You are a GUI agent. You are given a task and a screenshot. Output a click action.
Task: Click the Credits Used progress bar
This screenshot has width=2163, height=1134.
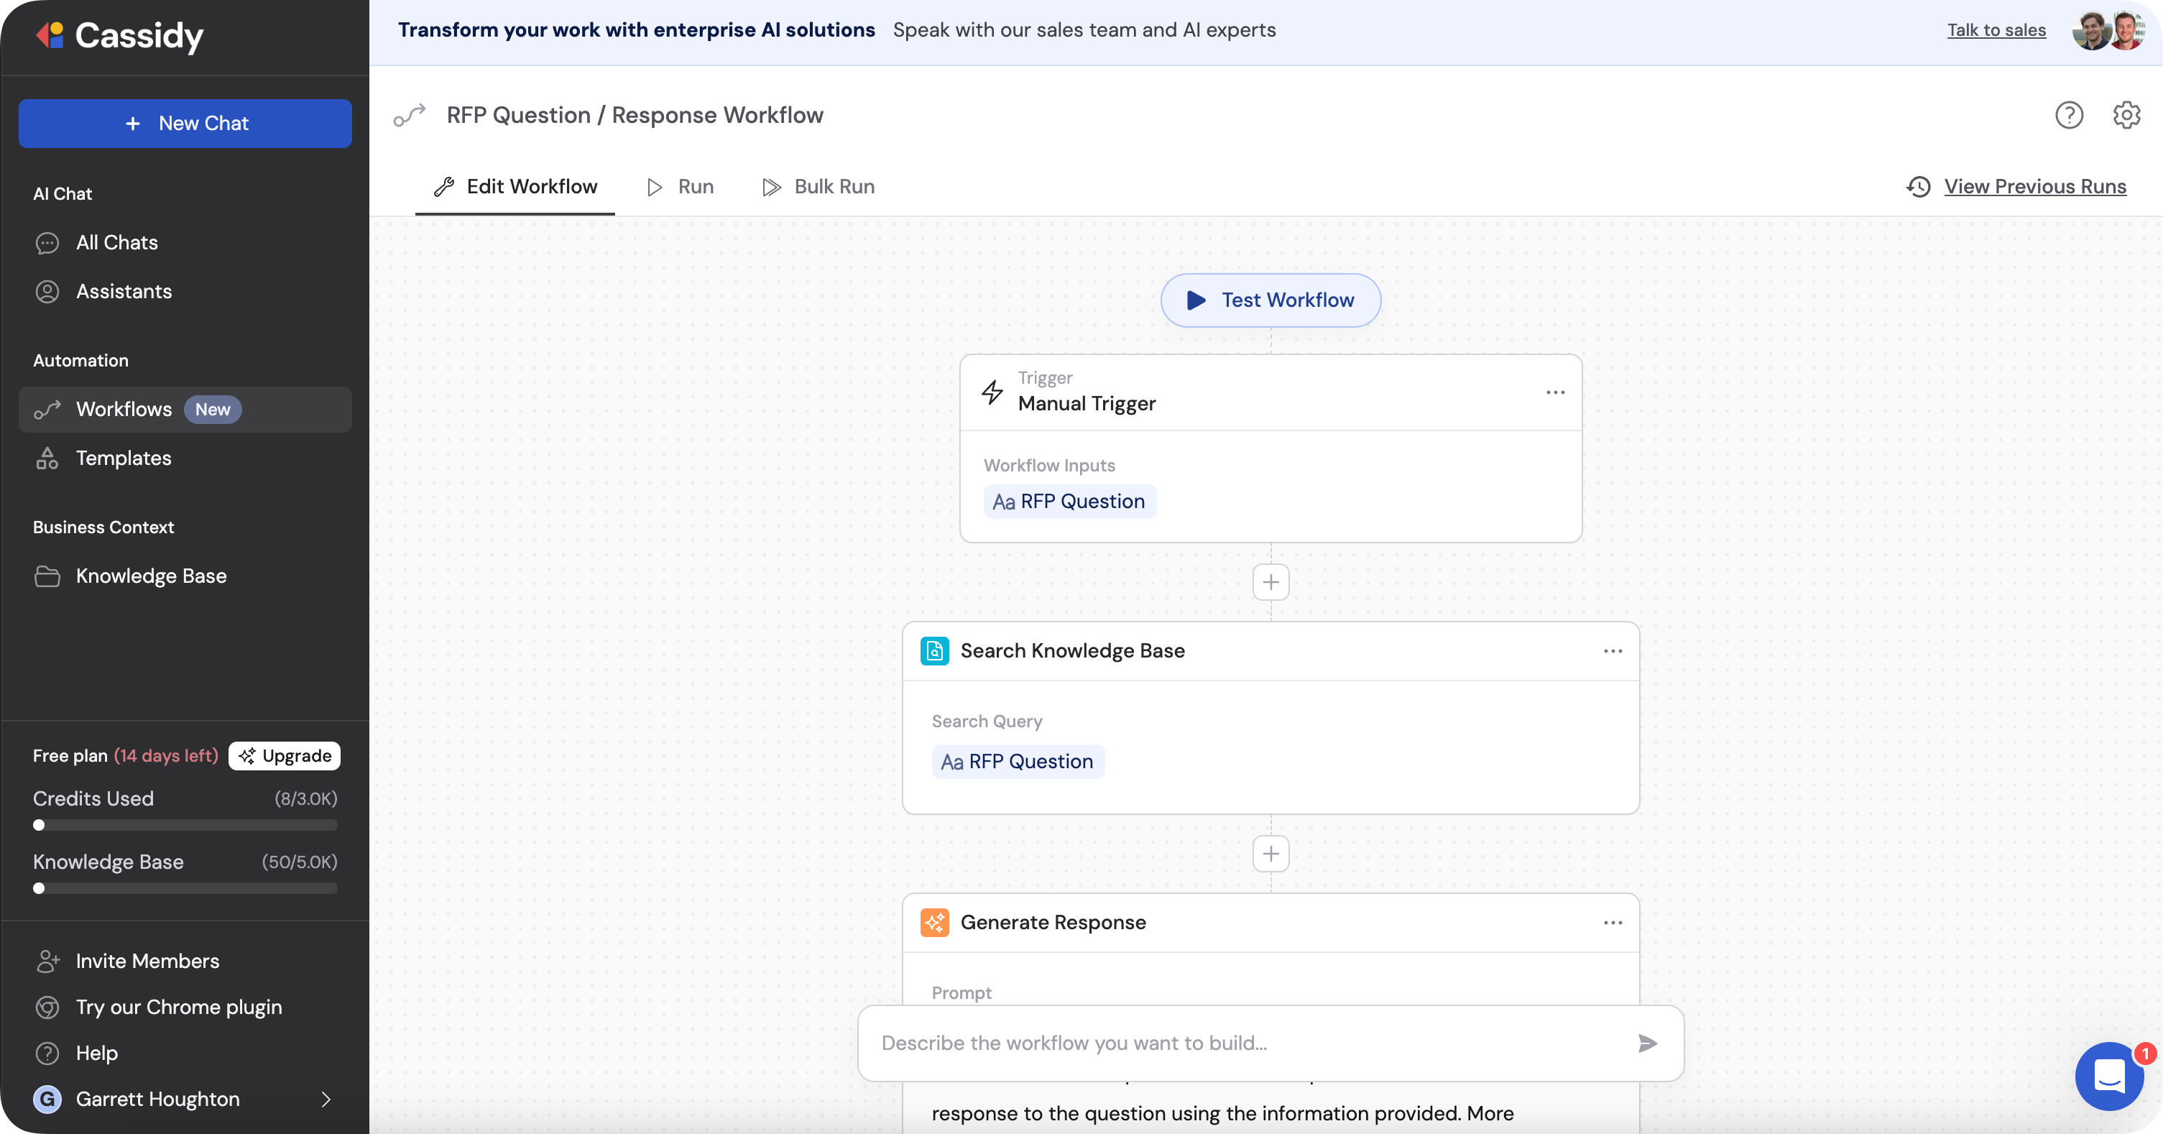coord(185,825)
